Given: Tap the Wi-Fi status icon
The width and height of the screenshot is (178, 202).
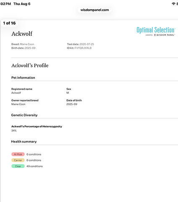Looking at the screenshot, I should click(173, 4).
